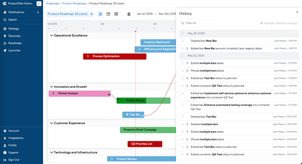Open Discovery in the sidebar
Viewport: 302px width, 164px height.
tap(14, 36)
